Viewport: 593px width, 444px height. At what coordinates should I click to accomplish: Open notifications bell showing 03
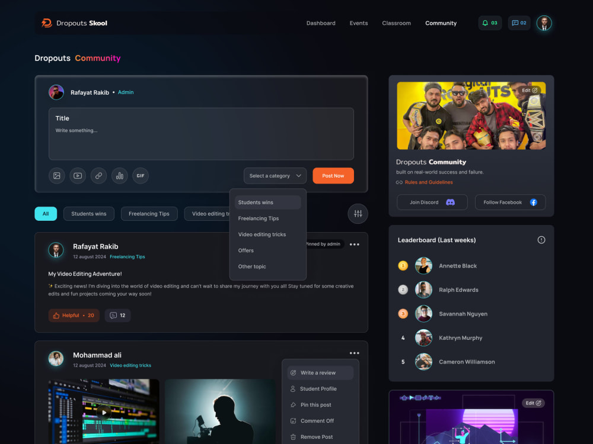[490, 23]
